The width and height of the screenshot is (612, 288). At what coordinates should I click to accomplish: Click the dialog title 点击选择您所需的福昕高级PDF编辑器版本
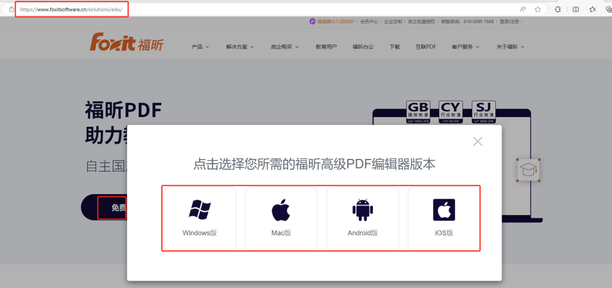click(x=314, y=165)
